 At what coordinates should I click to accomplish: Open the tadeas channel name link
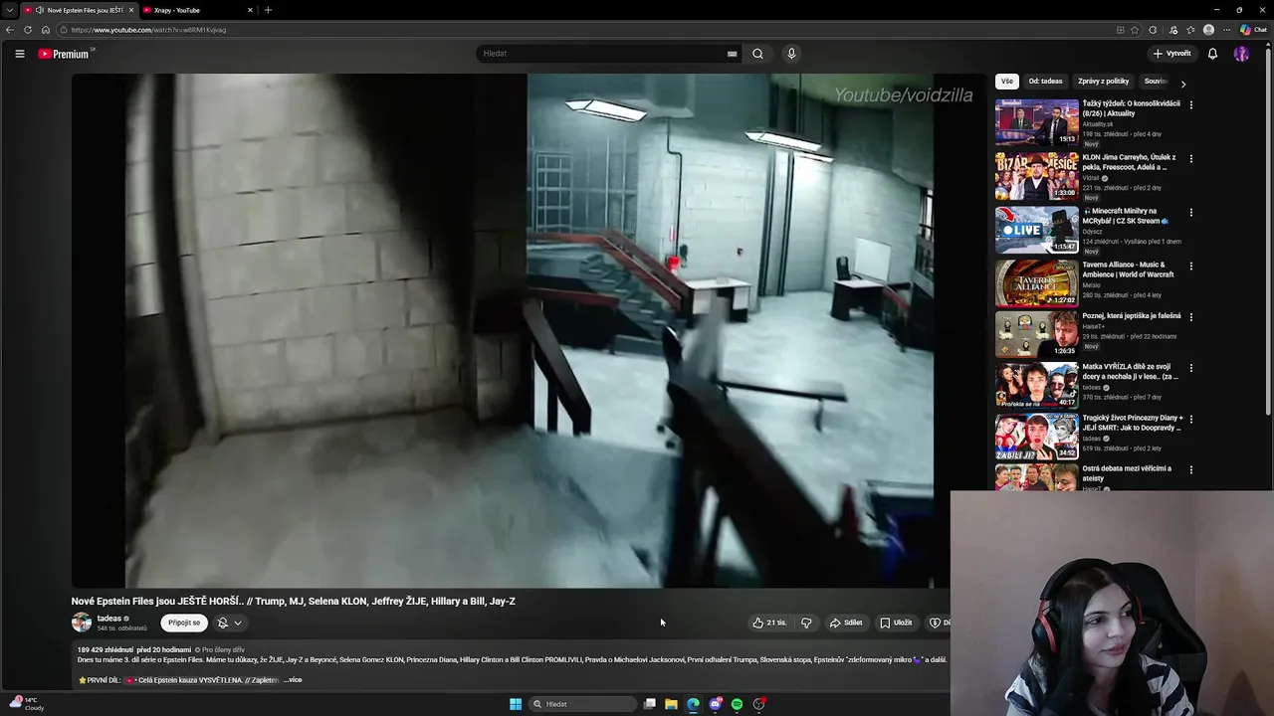click(x=109, y=619)
